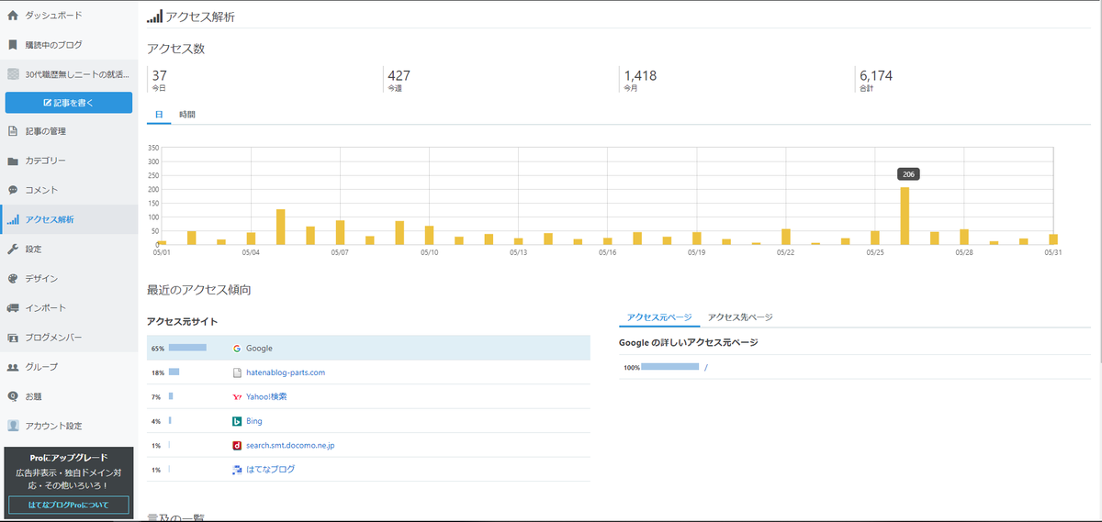Open アカウント設定 page
This screenshot has height=522, width=1102.
click(53, 426)
